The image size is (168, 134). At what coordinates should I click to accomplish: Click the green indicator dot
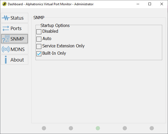(98, 128)
